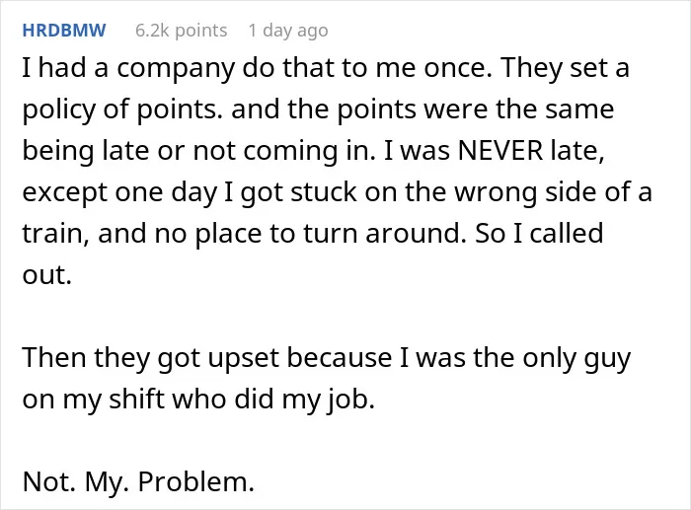691x510 pixels.
Task: Click the line starting 'train, and no place'
Action: (313, 234)
